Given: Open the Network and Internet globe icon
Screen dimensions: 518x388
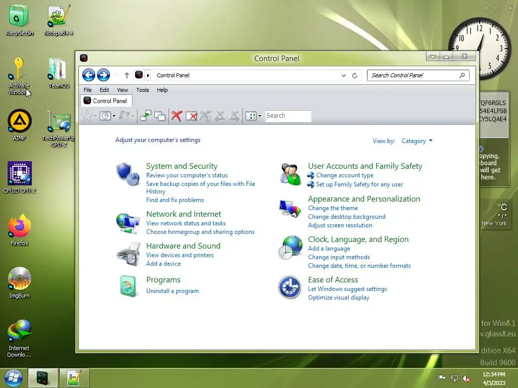Looking at the screenshot, I should tap(128, 223).
